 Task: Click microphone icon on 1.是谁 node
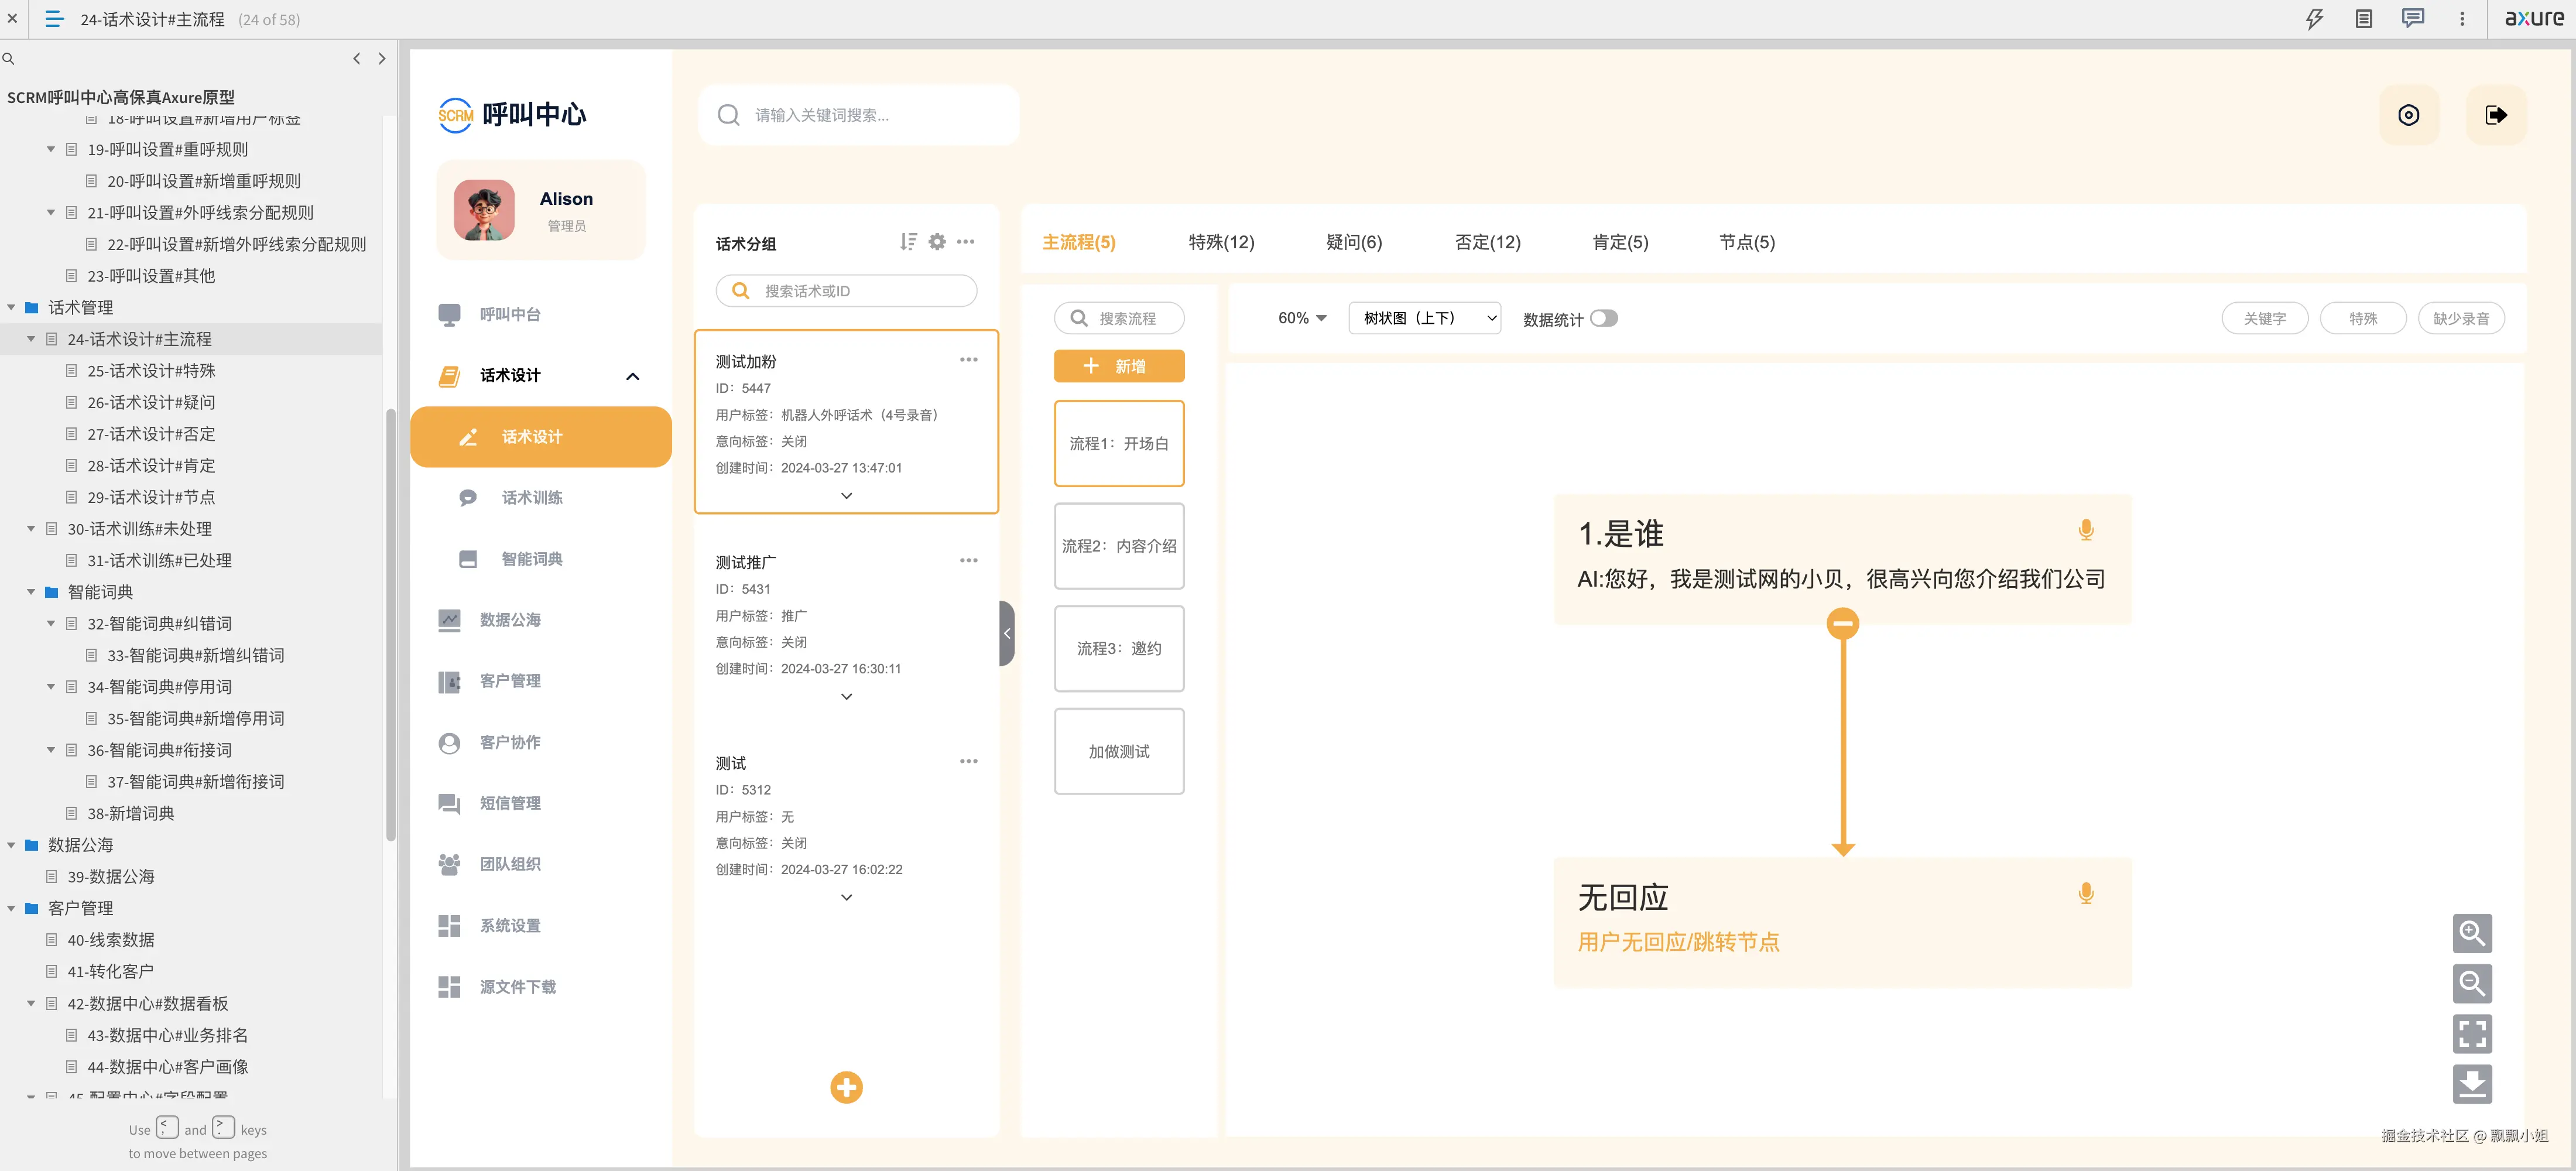2085,530
